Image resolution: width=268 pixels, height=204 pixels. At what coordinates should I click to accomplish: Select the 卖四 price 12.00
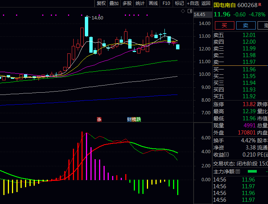[249, 42]
